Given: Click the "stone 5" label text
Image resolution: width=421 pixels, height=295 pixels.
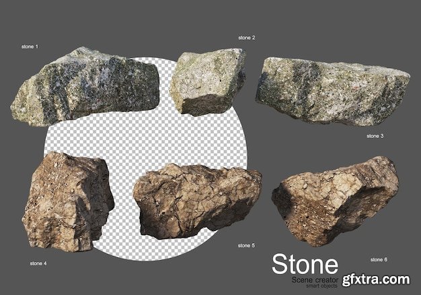Looking at the screenshot, I should [x=246, y=245].
